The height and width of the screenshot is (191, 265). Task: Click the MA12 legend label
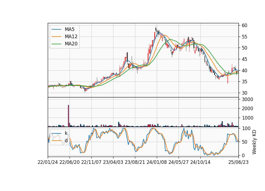[71, 37]
